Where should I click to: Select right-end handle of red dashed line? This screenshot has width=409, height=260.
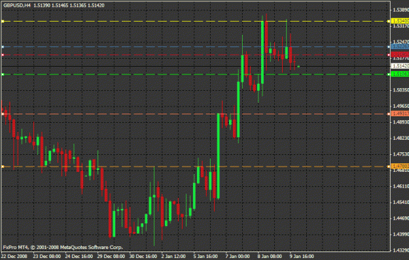tap(389, 55)
